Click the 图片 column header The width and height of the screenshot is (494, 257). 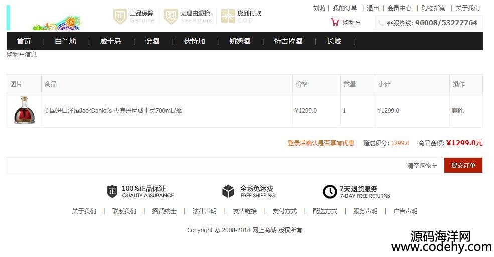pos(16,84)
